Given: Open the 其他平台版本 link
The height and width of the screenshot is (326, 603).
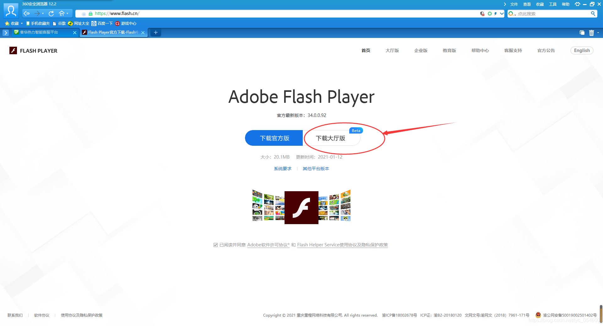Looking at the screenshot, I should [x=316, y=169].
